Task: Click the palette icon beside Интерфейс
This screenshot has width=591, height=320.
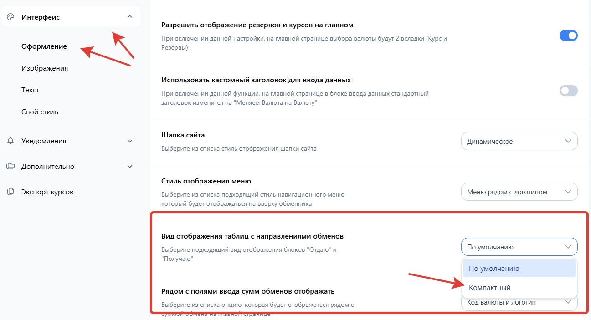Action: (10, 17)
